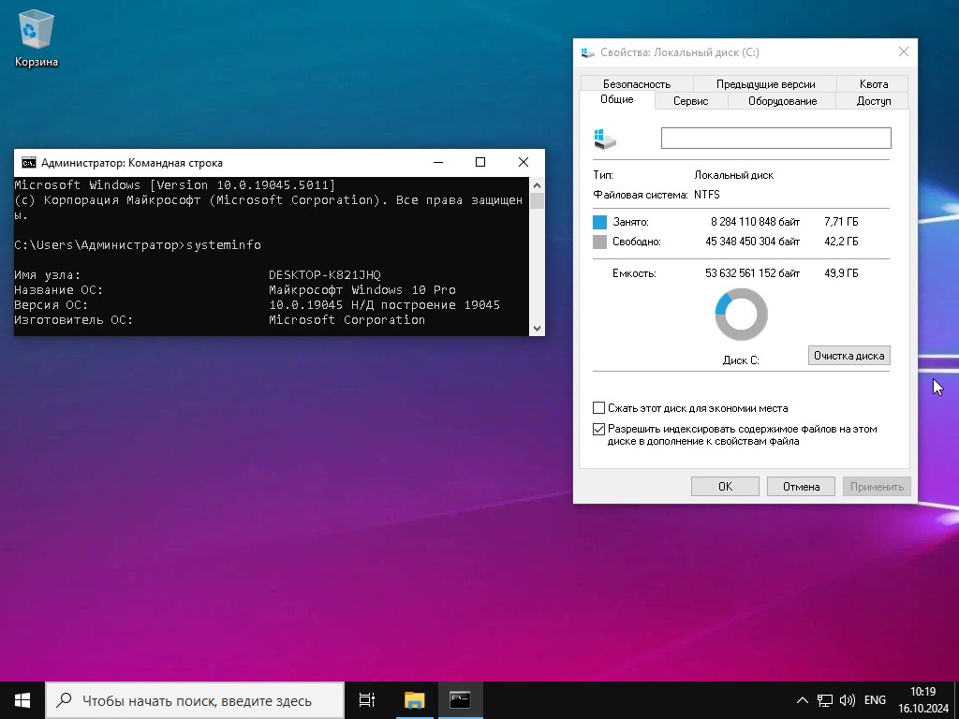Click the Локальный диск type value
This screenshot has width=959, height=719.
click(734, 175)
